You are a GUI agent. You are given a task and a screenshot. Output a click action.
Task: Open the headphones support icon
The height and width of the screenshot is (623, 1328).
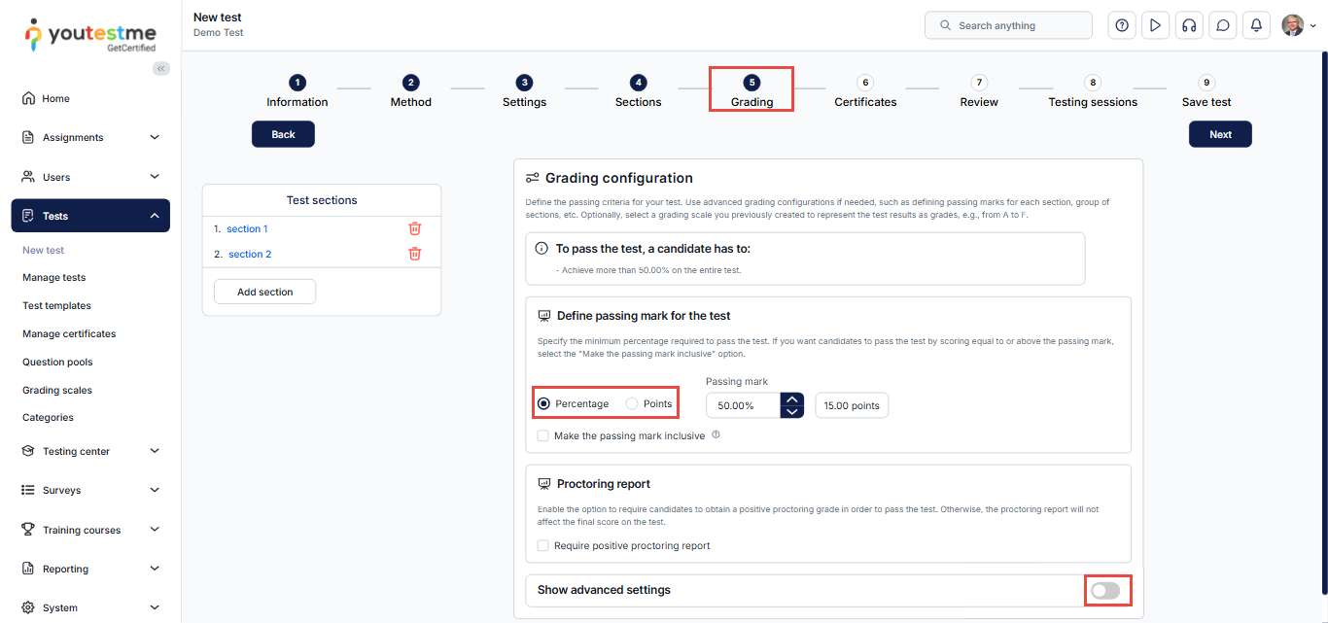pos(1188,25)
